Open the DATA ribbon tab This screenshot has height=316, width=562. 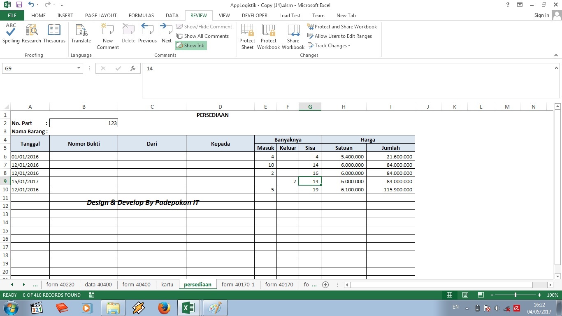(172, 16)
